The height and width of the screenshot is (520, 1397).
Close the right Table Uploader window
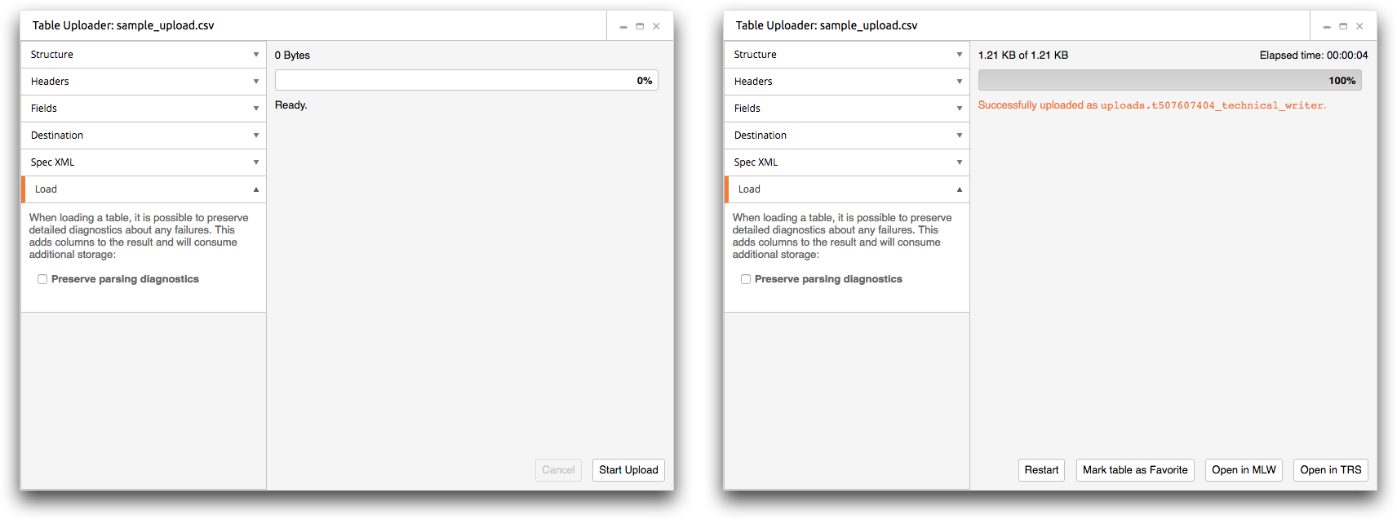pos(1359,26)
